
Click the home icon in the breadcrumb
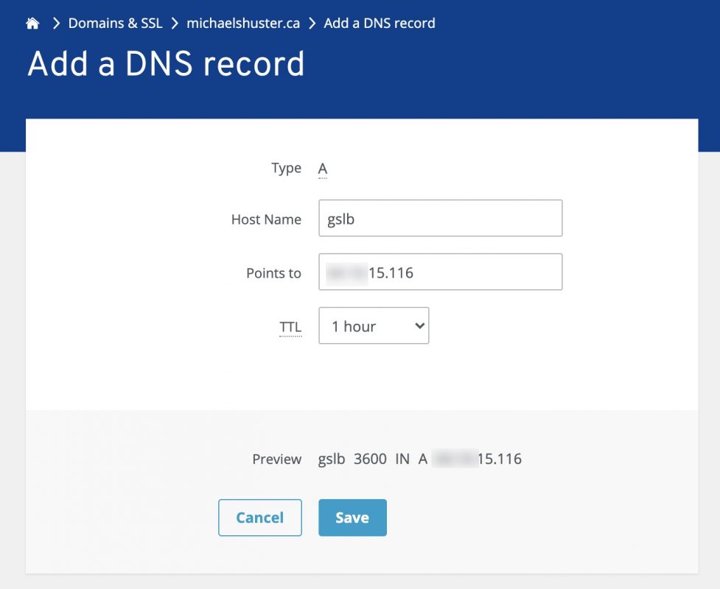(32, 23)
